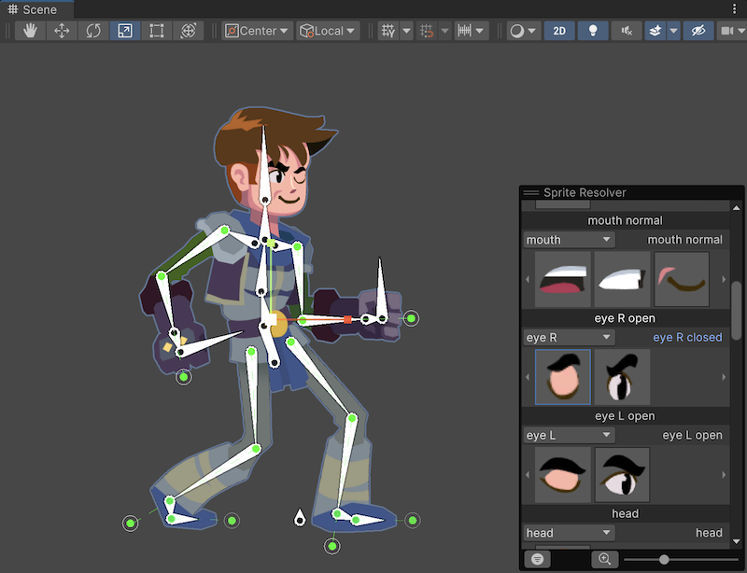747x573 pixels.
Task: Select the Rect tool
Action: (x=155, y=30)
